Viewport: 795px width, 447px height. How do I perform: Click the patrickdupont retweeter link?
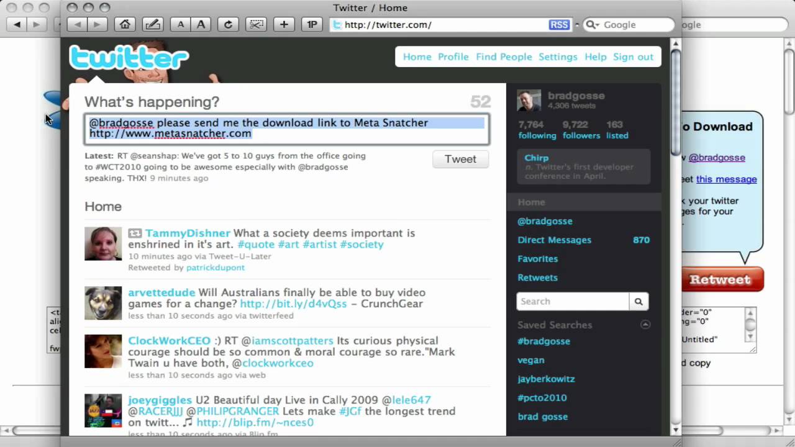click(216, 267)
